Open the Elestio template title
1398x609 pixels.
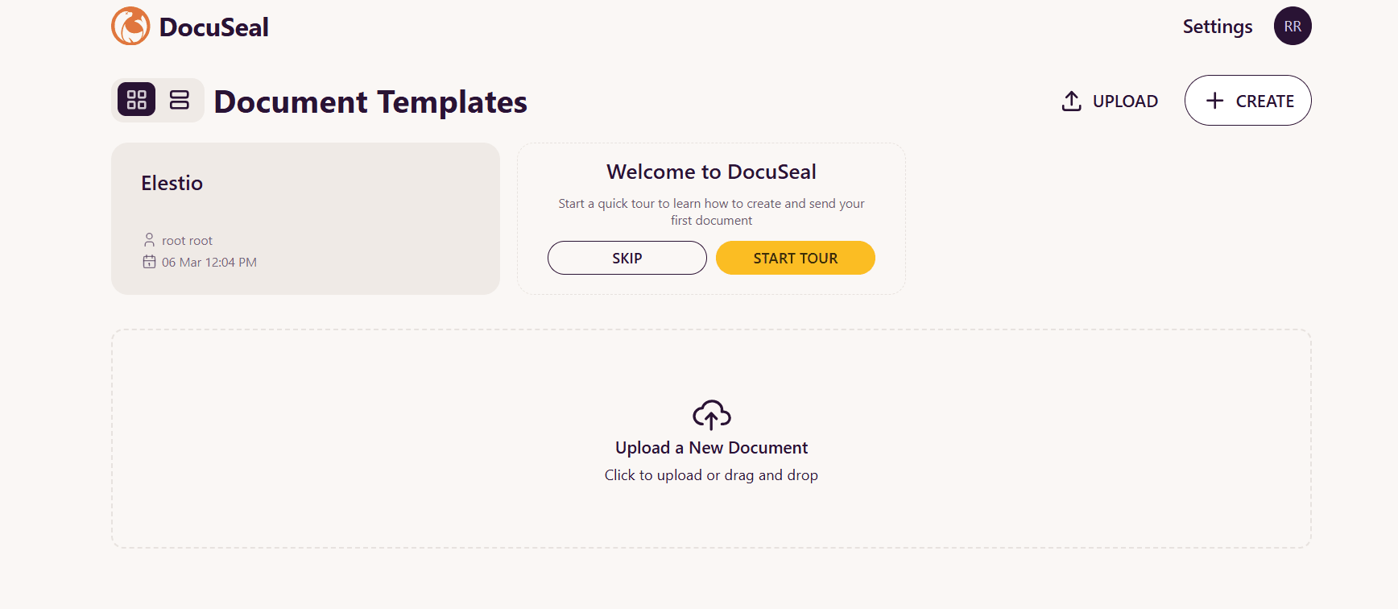(172, 183)
